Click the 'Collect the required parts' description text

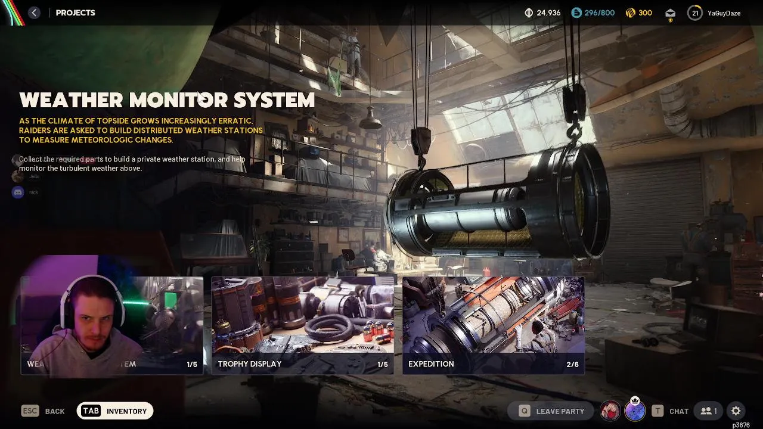click(132, 164)
